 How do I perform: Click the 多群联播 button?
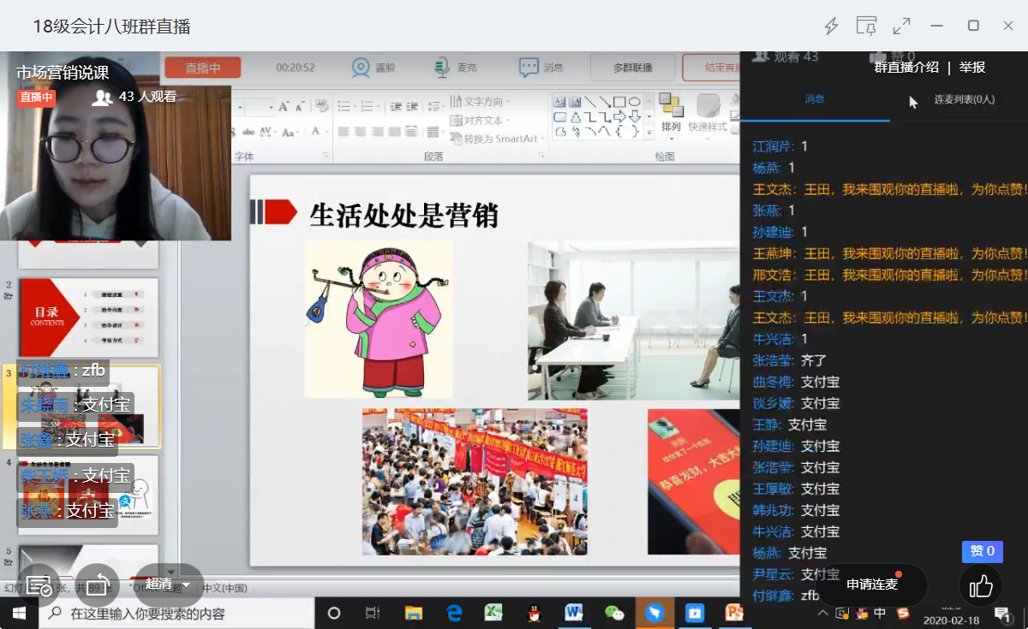[632, 68]
